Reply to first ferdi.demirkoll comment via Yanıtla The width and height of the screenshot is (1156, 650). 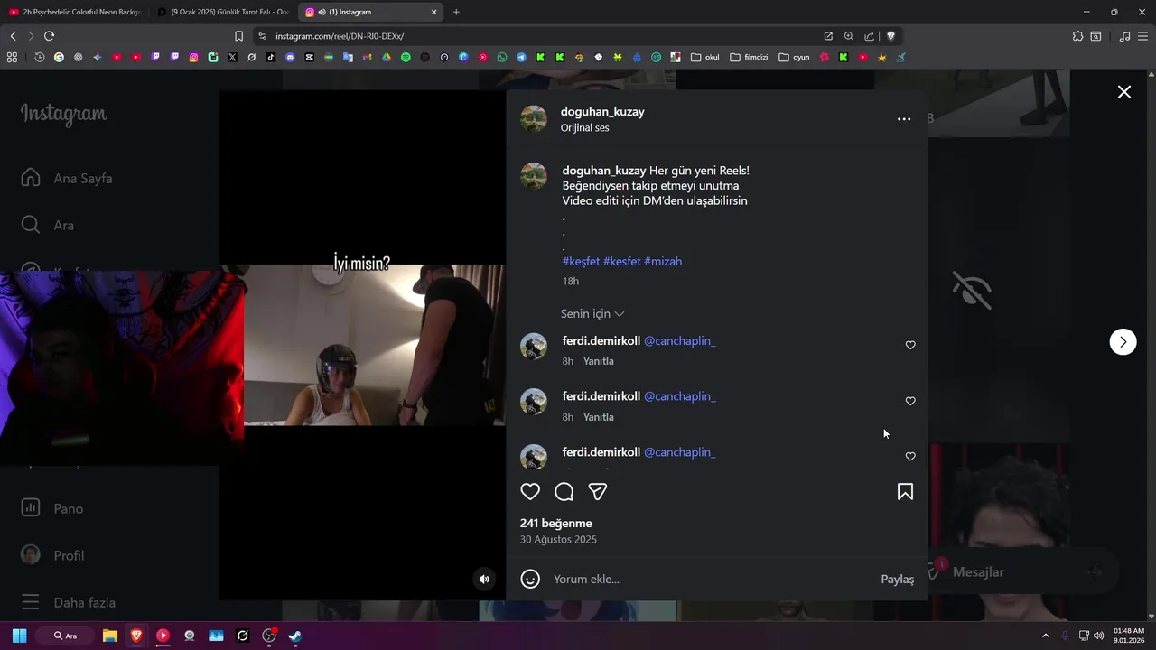[598, 361]
